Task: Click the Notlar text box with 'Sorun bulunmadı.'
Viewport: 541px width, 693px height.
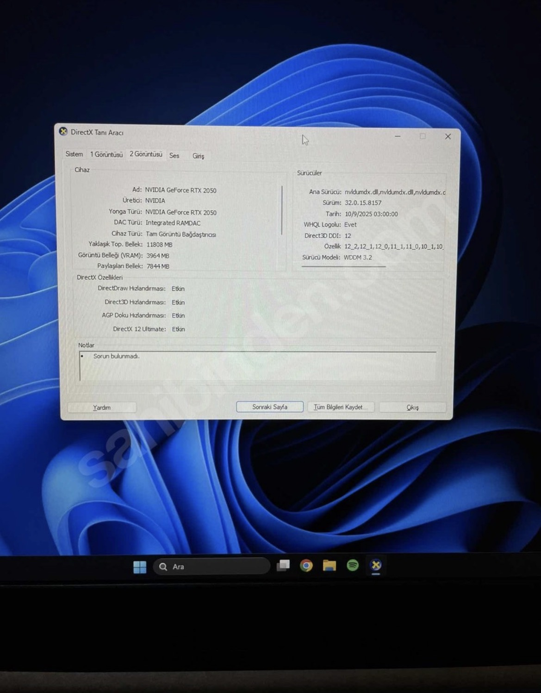Action: coord(258,366)
